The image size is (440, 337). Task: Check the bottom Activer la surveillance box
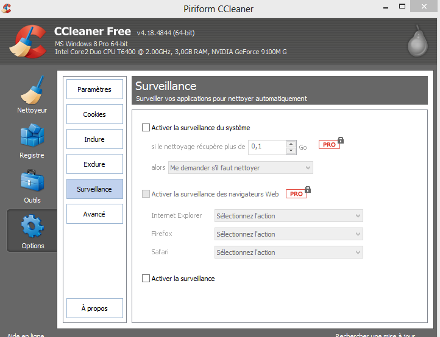[146, 279]
